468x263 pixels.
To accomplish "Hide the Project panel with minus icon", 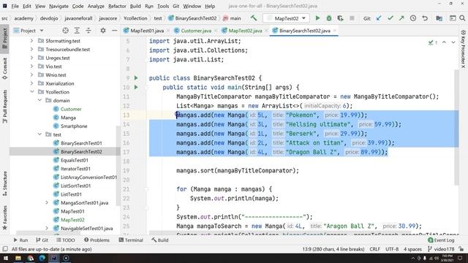I will pyautogui.click(x=114, y=31).
